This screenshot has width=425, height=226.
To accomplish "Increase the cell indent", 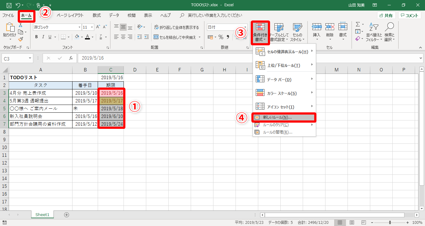I will coord(147,37).
